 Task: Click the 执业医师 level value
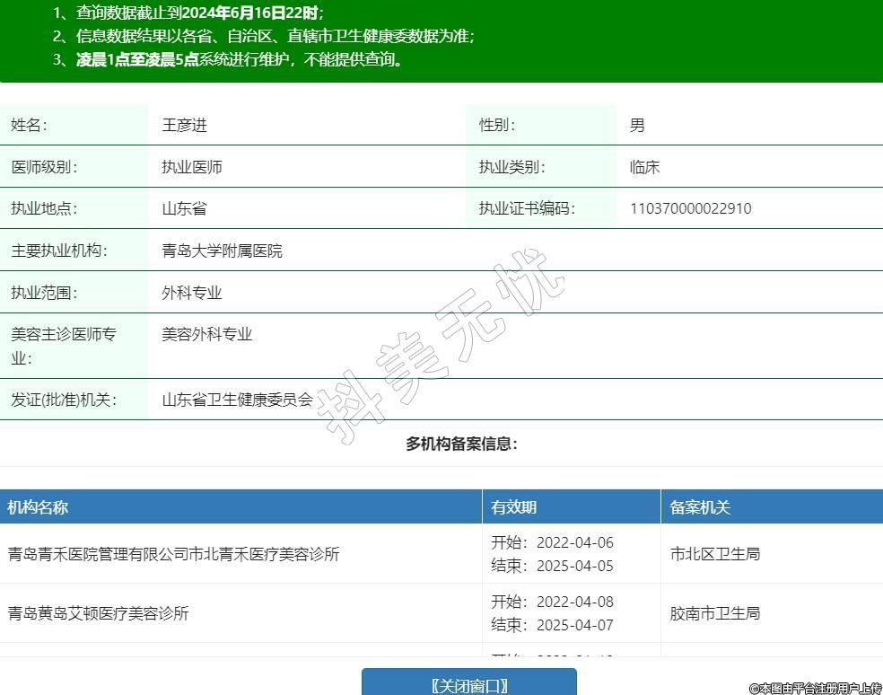[192, 167]
